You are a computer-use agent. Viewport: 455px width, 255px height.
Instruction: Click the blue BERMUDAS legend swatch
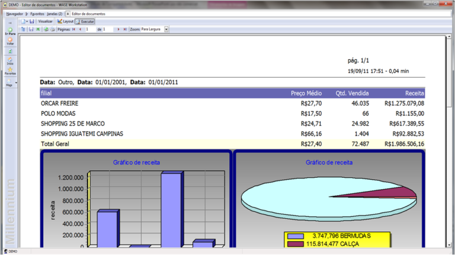pos(296,236)
